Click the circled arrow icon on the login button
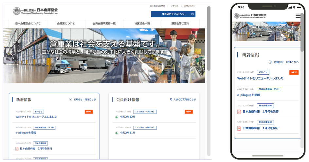Image resolution: width=309 pixels, height=162 pixels. click(x=192, y=14)
